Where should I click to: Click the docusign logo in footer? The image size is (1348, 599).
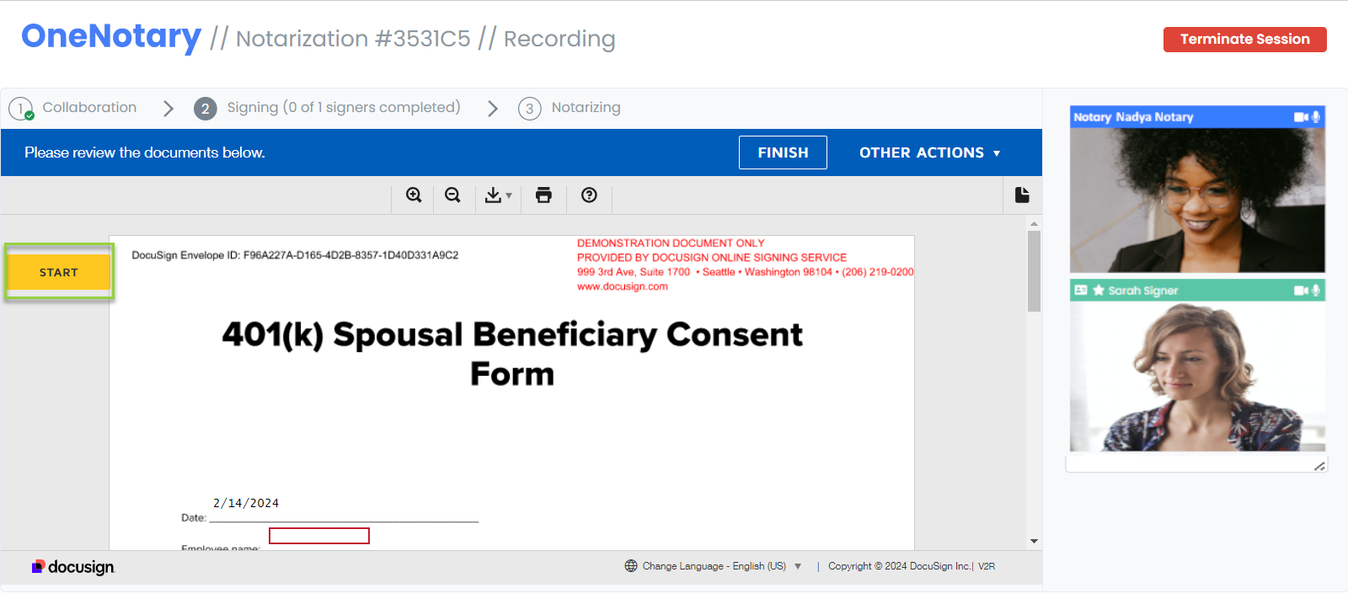72,567
